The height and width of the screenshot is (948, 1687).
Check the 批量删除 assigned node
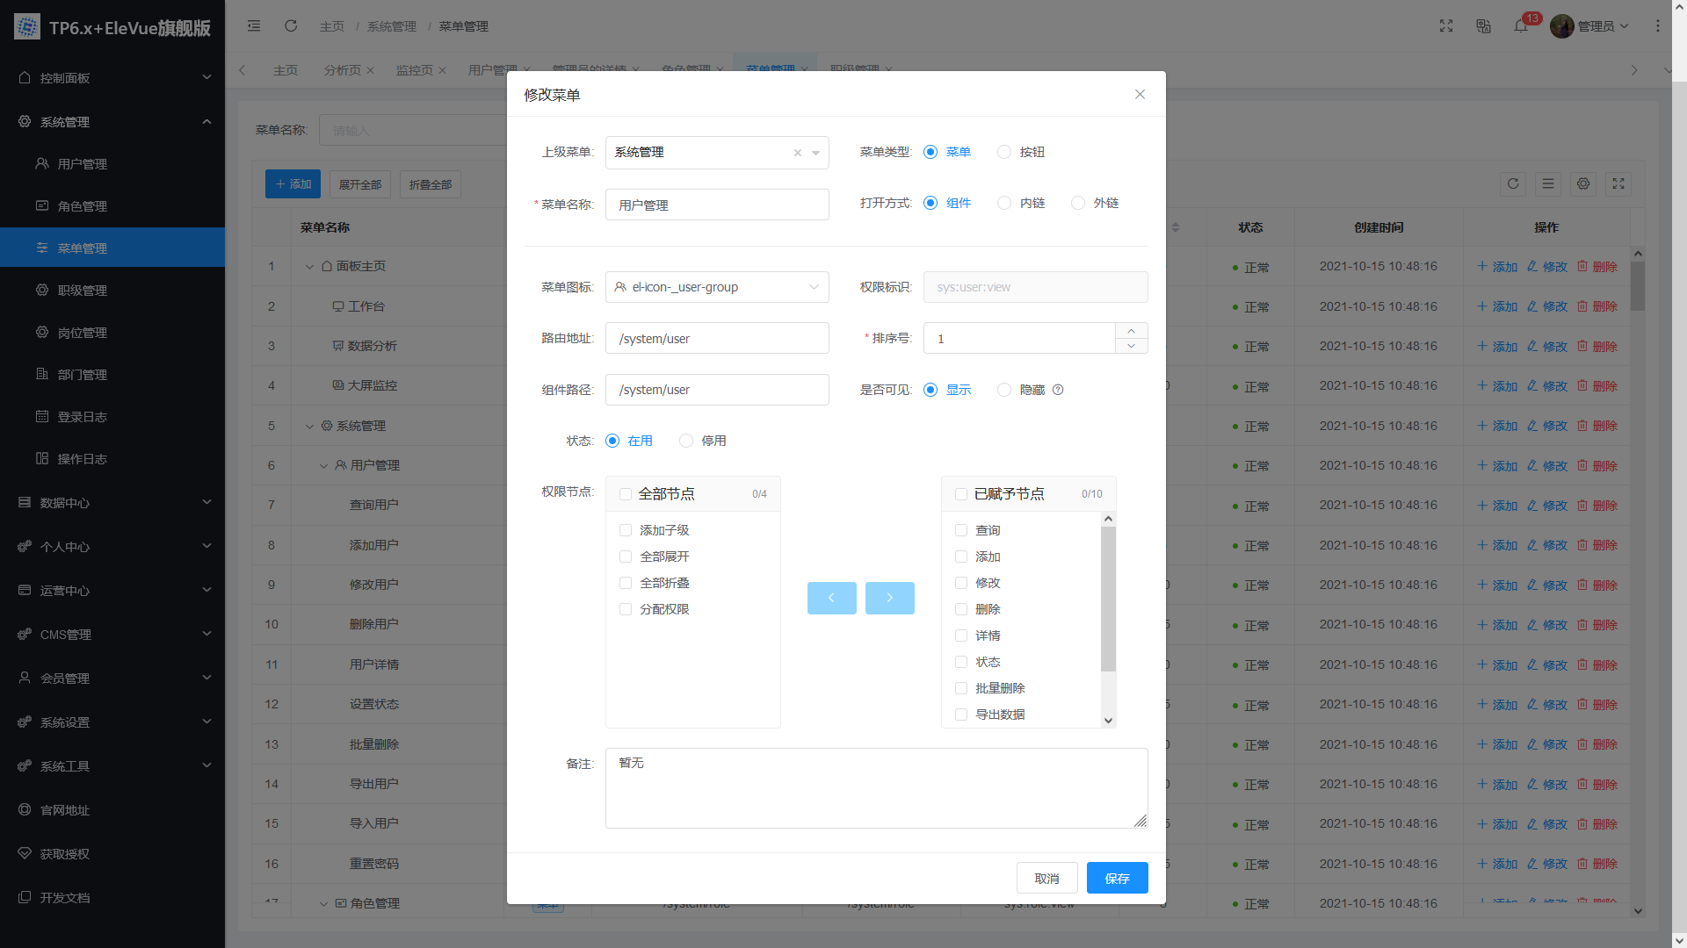click(961, 688)
